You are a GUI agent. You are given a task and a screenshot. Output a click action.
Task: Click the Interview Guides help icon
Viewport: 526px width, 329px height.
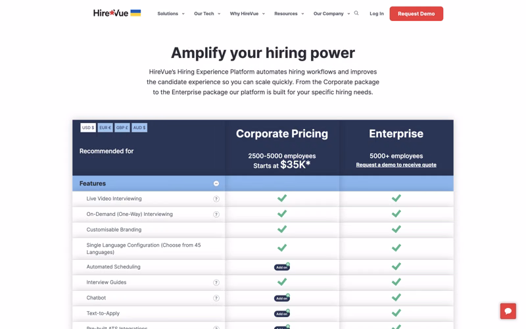pos(216,283)
